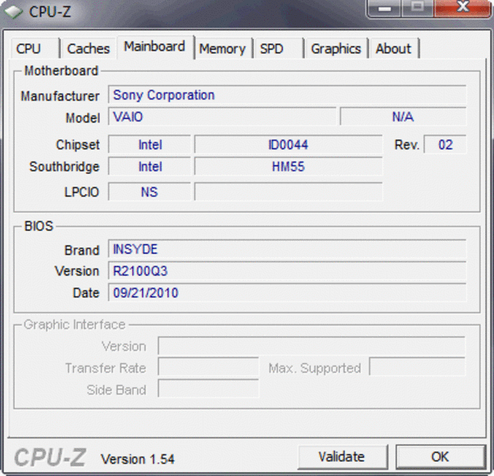Click the VAIO model field

[222, 117]
